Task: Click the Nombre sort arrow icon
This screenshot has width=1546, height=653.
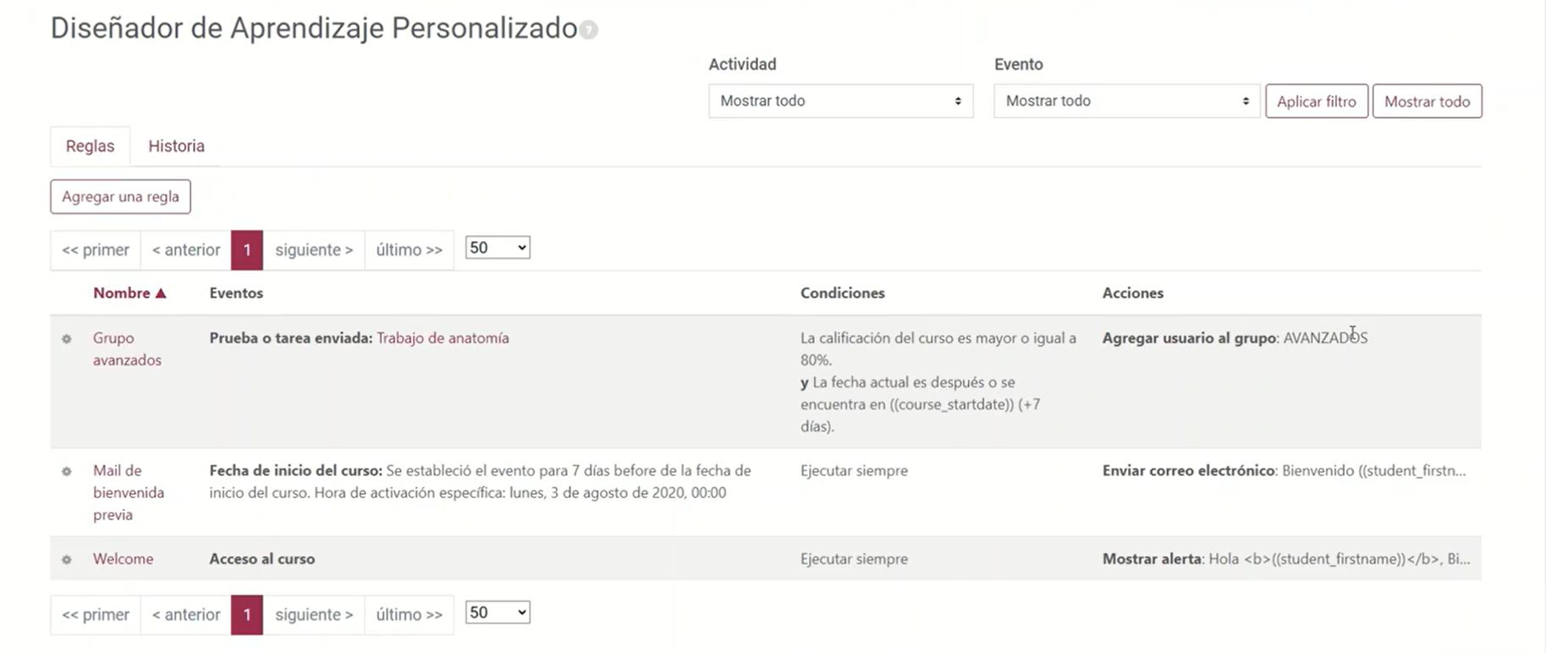Action: coord(161,294)
